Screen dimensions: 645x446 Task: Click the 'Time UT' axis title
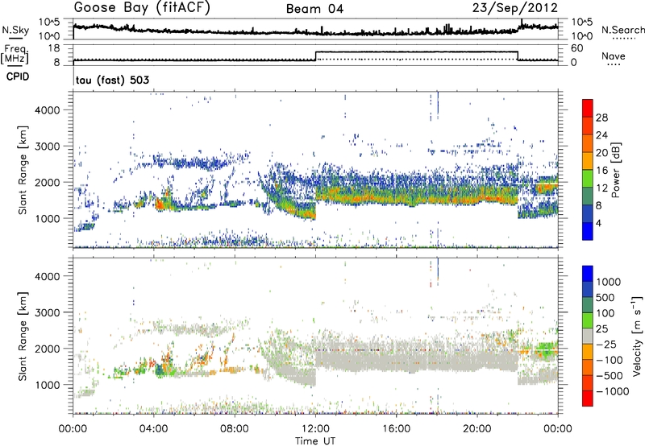(315, 441)
